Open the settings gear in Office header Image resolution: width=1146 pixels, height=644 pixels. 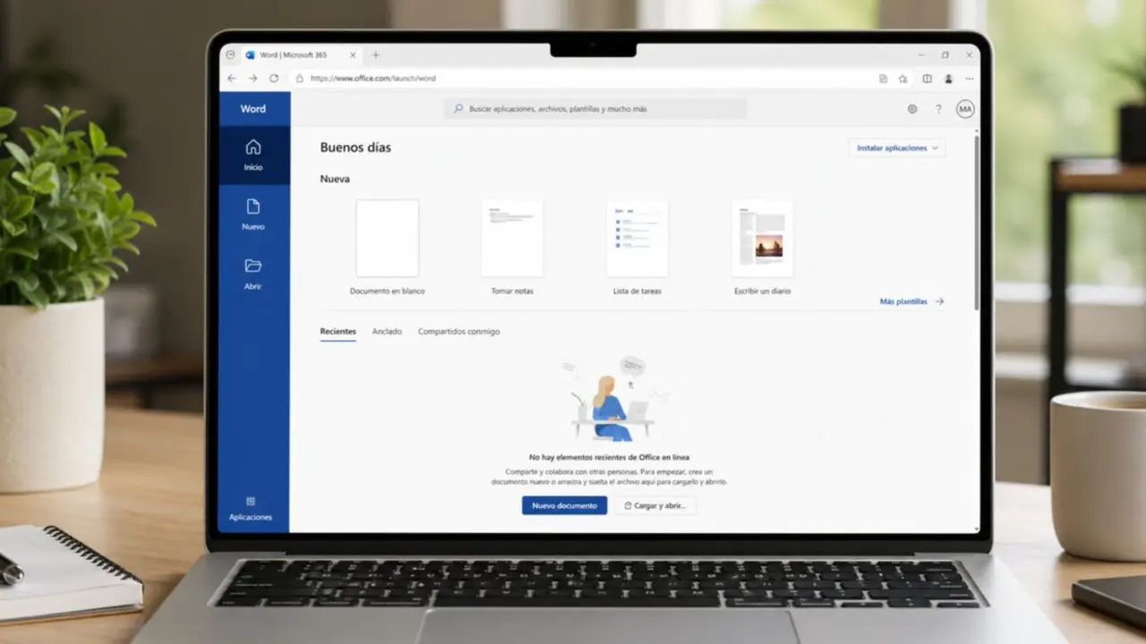click(x=912, y=109)
